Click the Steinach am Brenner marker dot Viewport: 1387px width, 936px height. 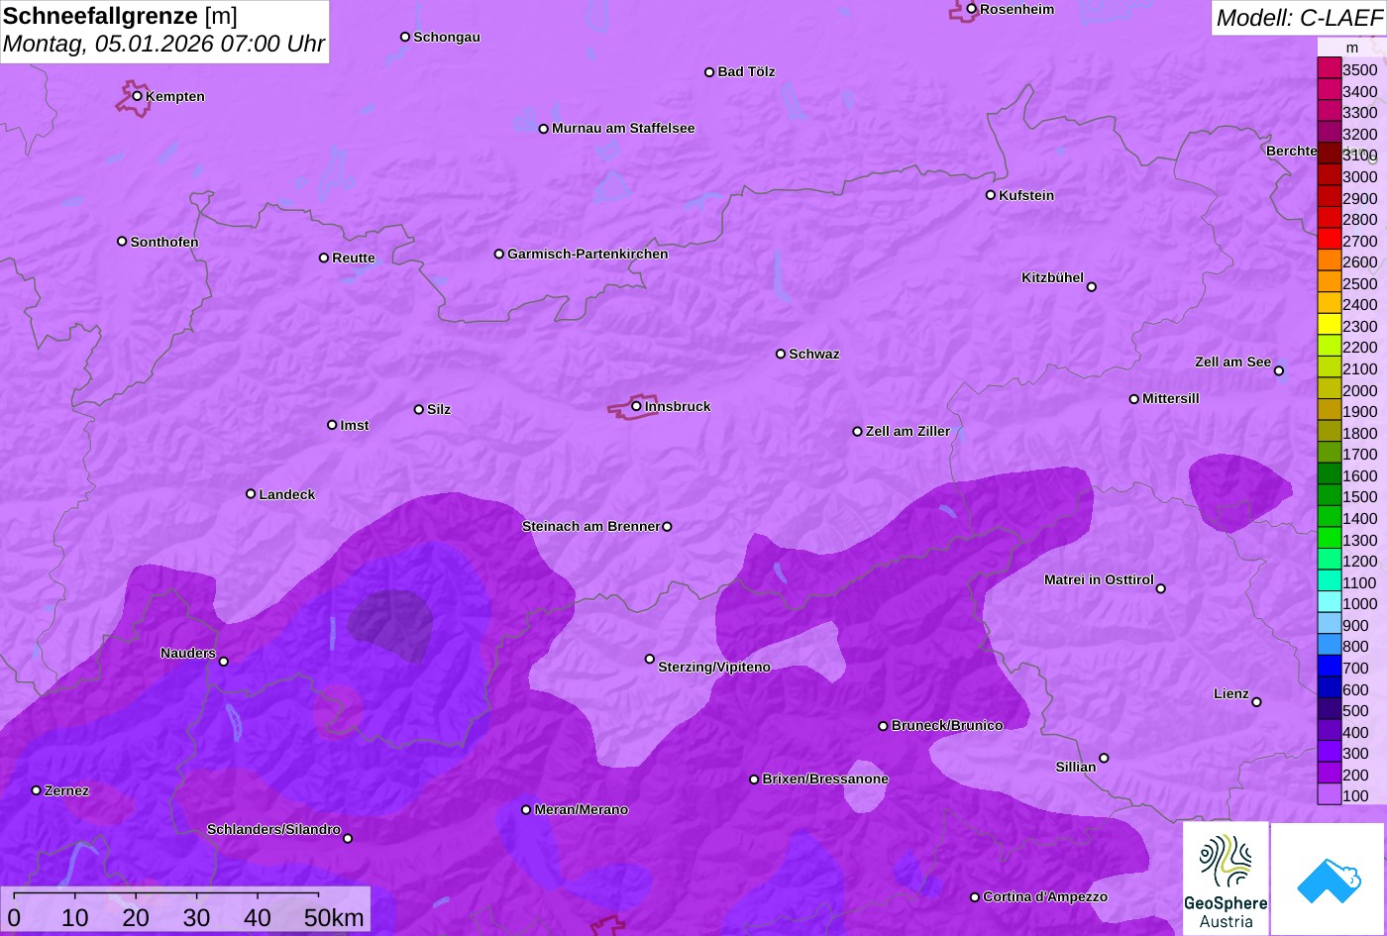(667, 527)
